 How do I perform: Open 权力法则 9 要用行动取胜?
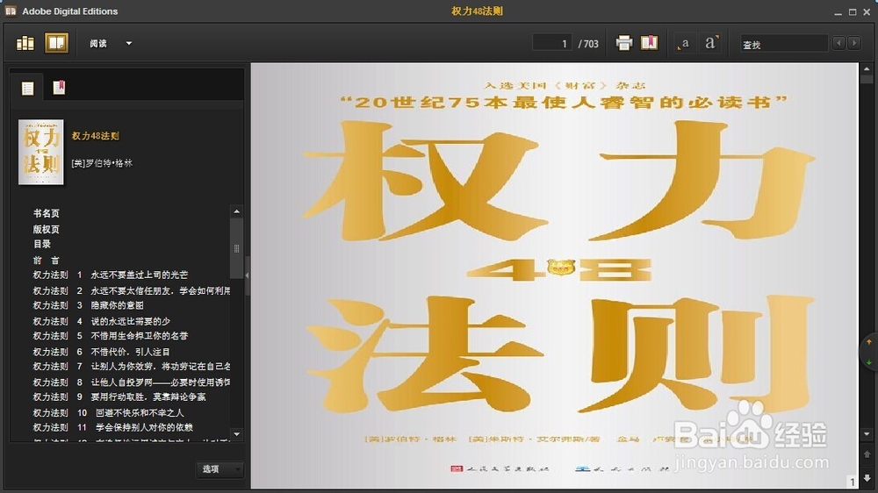pos(119,397)
